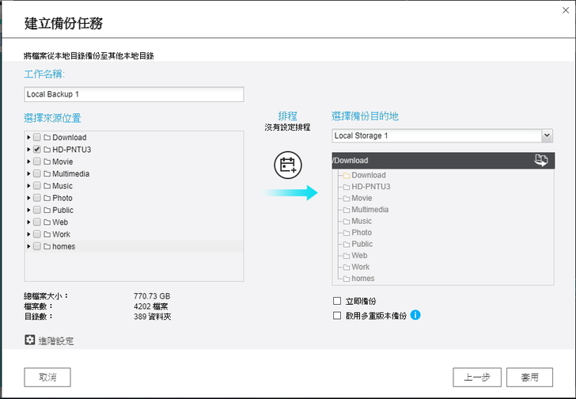Screen dimensions: 576x399
Task: Click the info icon beside multi-version backup
Action: pos(415,315)
